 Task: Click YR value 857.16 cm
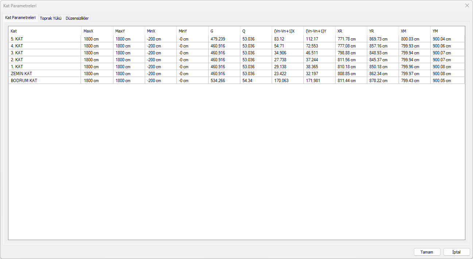[x=383, y=46]
